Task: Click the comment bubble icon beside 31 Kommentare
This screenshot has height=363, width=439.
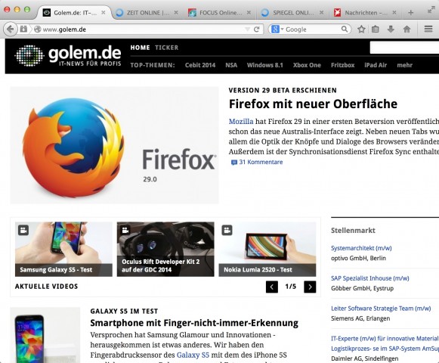Action: [233, 163]
